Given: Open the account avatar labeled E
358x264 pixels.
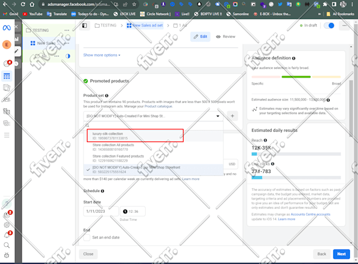Looking at the screenshot, I should tap(7, 44).
